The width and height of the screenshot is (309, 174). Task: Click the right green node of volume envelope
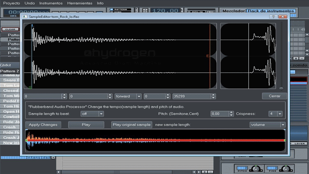(285, 140)
